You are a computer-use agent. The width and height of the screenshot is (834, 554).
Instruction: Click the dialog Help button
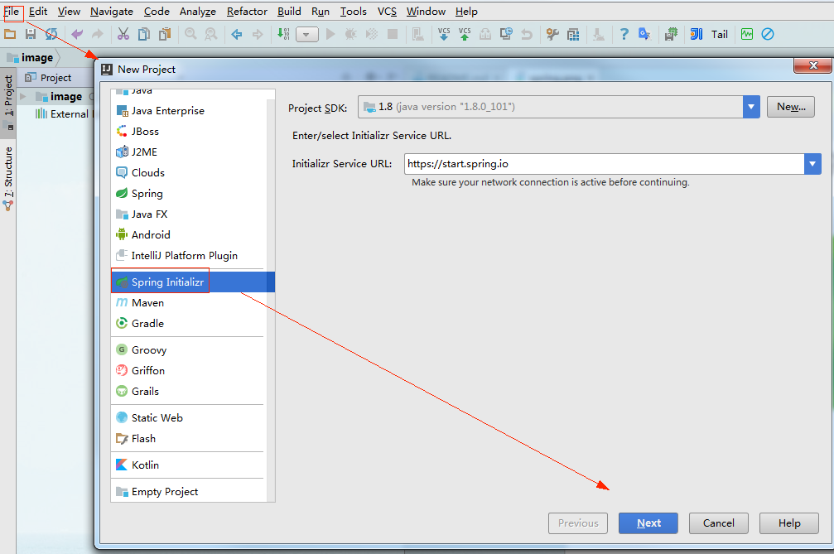789,523
